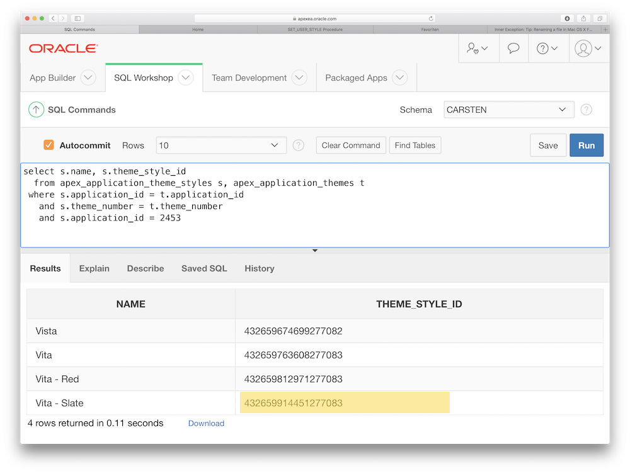The image size is (630, 473).
Task: Click the help icon beside the Schema selector
Action: [586, 109]
